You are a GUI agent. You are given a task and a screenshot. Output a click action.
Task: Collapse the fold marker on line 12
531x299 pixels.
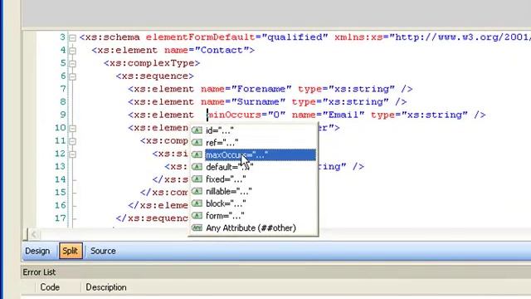click(x=72, y=154)
